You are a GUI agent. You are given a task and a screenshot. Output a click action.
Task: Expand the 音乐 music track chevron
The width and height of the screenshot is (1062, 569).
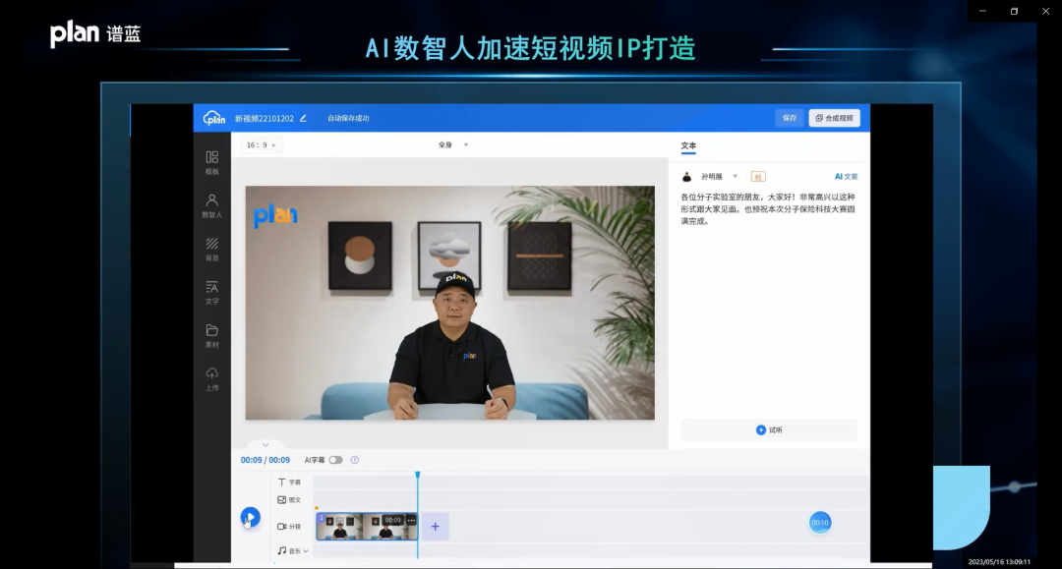point(306,551)
